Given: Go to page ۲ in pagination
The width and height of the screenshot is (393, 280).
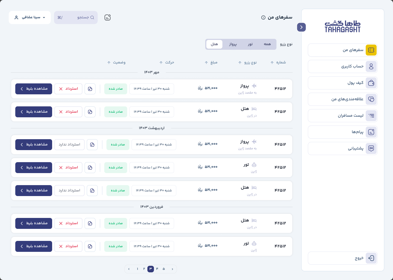Looking at the screenshot, I should click(x=144, y=269).
